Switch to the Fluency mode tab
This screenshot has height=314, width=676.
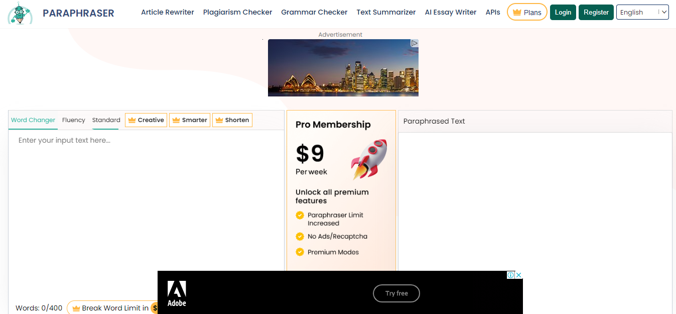(74, 120)
